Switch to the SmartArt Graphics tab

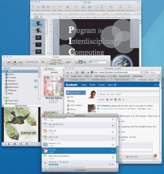(123, 14)
